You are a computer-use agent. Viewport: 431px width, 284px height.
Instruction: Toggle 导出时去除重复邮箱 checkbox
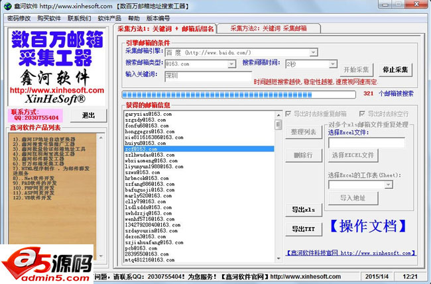click(288, 114)
